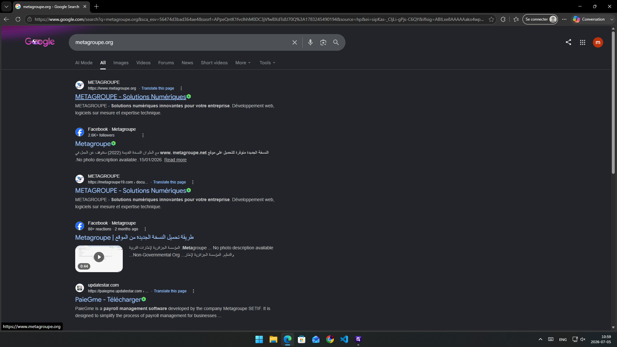Click the Se connecter button
Viewport: 617px width, 347px height.
coord(540,19)
